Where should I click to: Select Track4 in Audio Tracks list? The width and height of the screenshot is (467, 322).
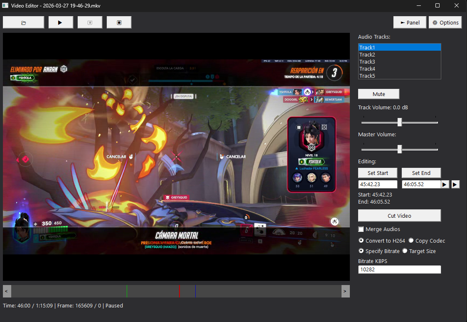[x=399, y=69]
